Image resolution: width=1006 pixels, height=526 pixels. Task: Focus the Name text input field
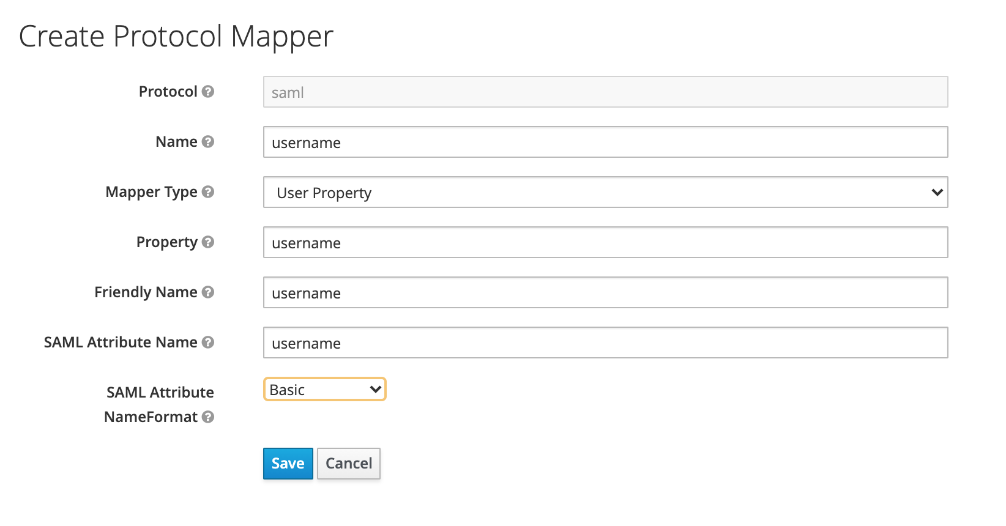605,143
